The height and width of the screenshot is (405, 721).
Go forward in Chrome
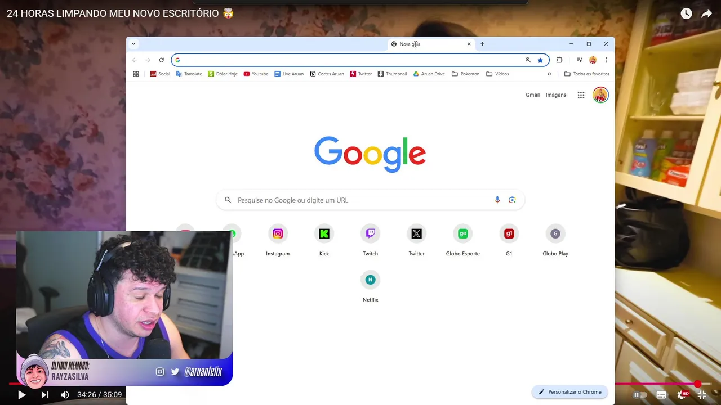pyautogui.click(x=148, y=60)
